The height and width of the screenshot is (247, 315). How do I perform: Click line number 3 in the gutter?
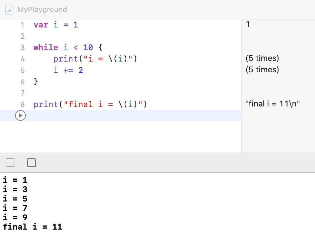point(22,48)
